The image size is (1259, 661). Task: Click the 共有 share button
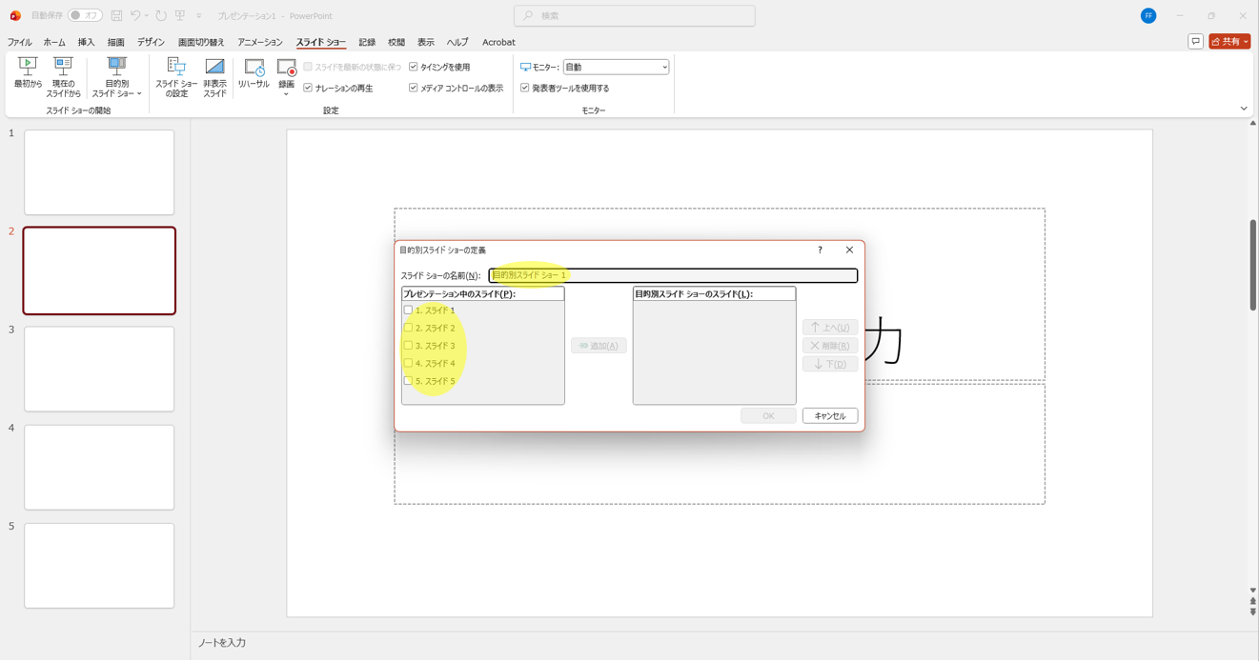pos(1229,42)
